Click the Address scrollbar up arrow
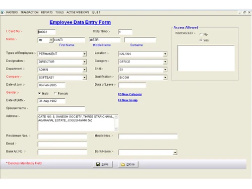The height and width of the screenshot is (189, 252). [116, 116]
